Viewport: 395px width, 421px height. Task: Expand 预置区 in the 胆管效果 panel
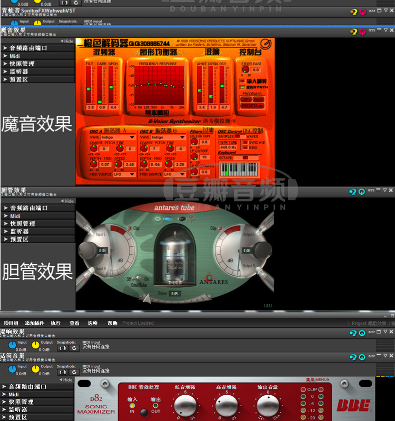38,239
